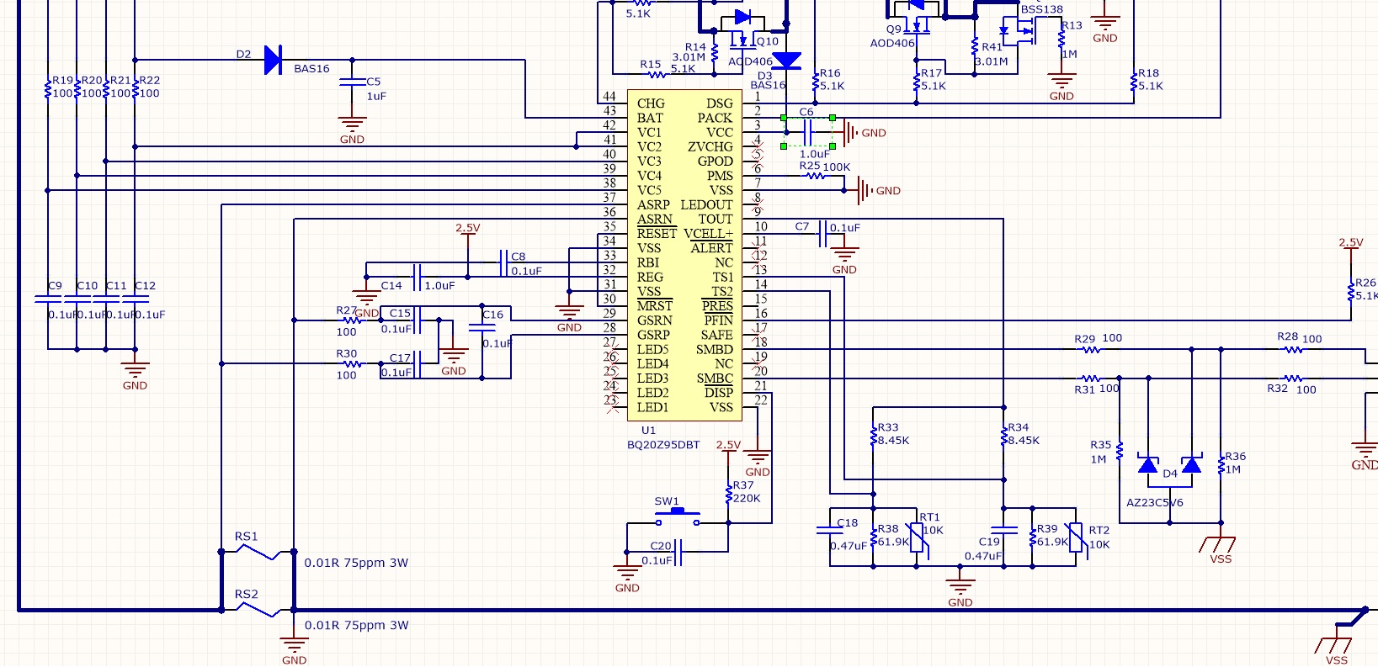Click the R19 resistor symbol
The image size is (1378, 667).
pyautogui.click(x=48, y=88)
